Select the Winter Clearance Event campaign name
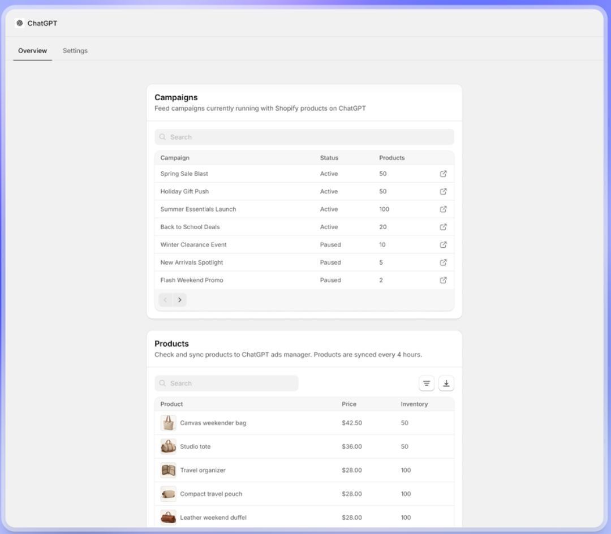611x534 pixels. click(193, 244)
